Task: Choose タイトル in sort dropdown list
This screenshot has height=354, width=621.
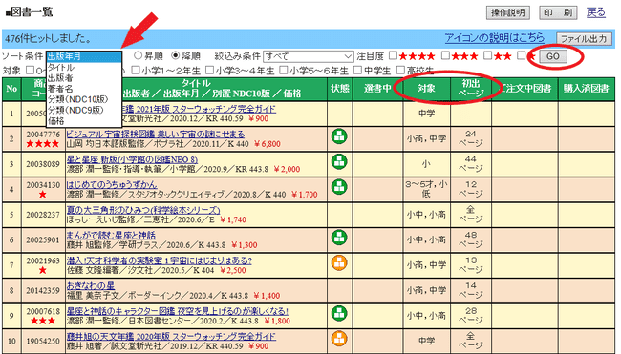Action: point(83,67)
